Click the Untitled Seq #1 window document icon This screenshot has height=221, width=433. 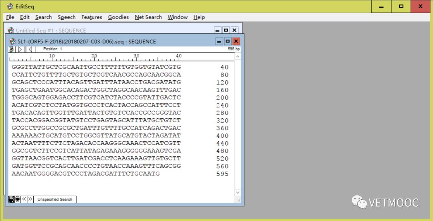click(x=11, y=30)
